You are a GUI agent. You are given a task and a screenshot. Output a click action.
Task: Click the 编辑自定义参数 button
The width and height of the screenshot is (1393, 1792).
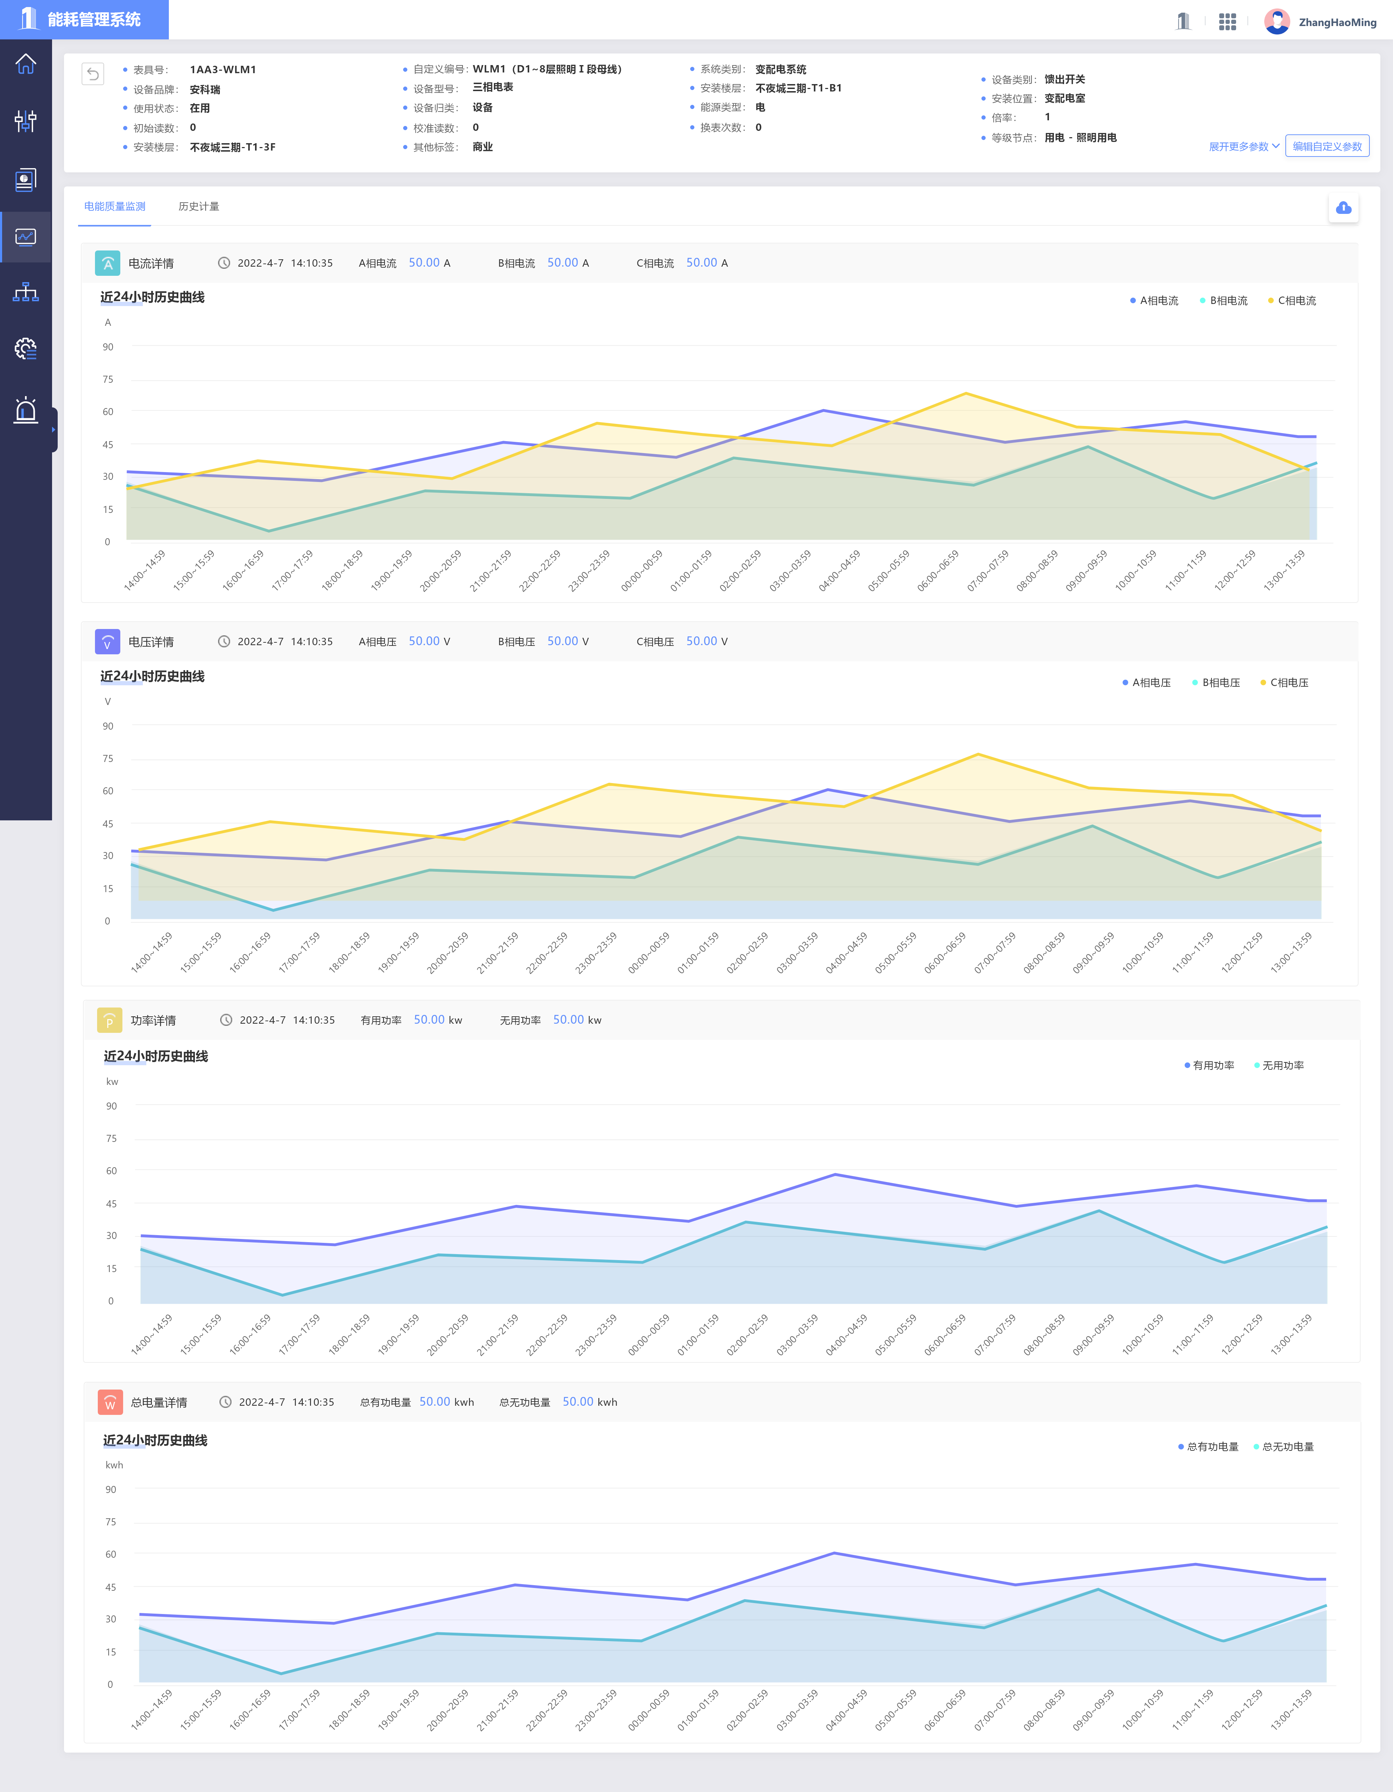point(1327,146)
